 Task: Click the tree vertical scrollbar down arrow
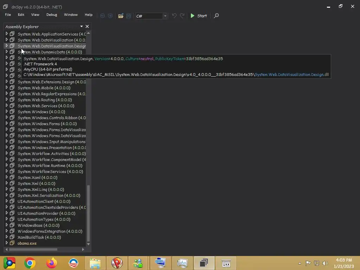coord(88,244)
